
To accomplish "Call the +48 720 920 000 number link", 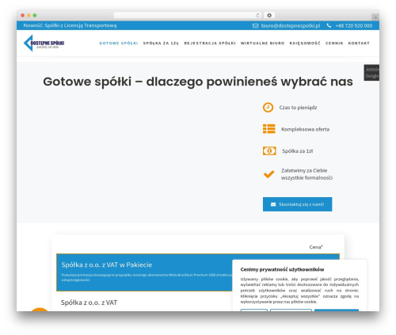I will tap(354, 25).
